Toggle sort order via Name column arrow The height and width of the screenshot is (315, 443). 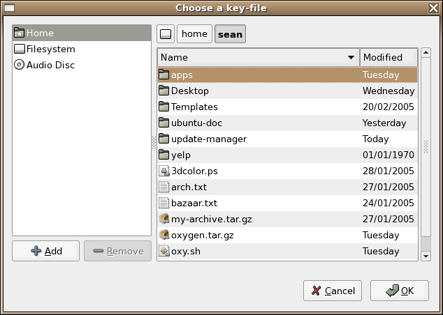coord(351,57)
